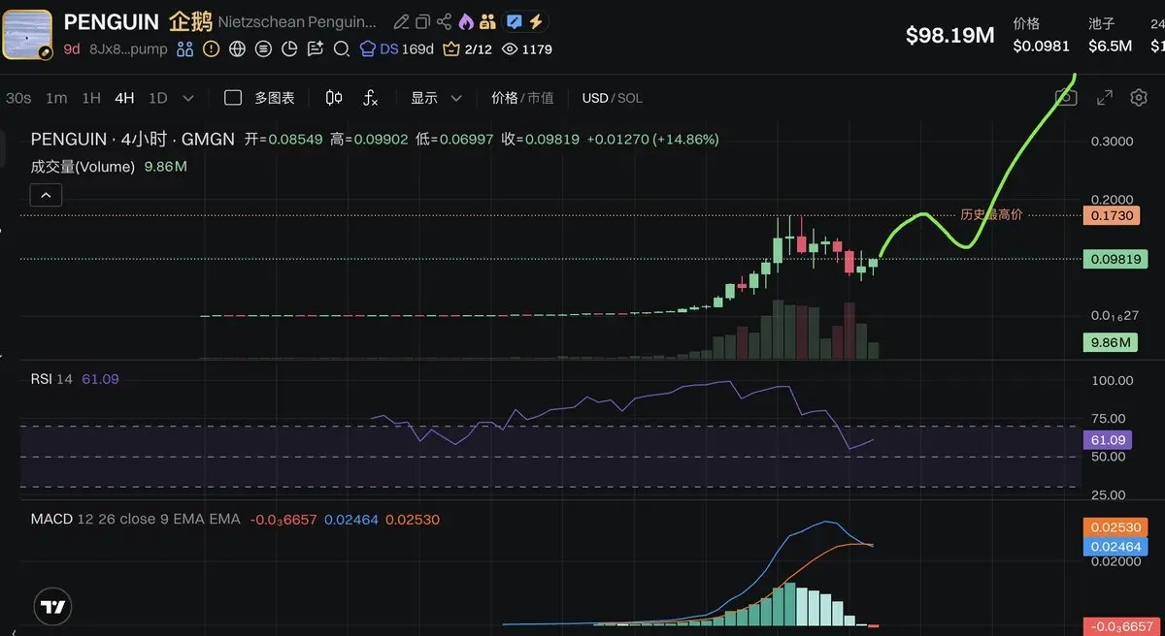Click the 0.1730 orange price tag
Screen dimensions: 1165x636
click(x=1111, y=215)
